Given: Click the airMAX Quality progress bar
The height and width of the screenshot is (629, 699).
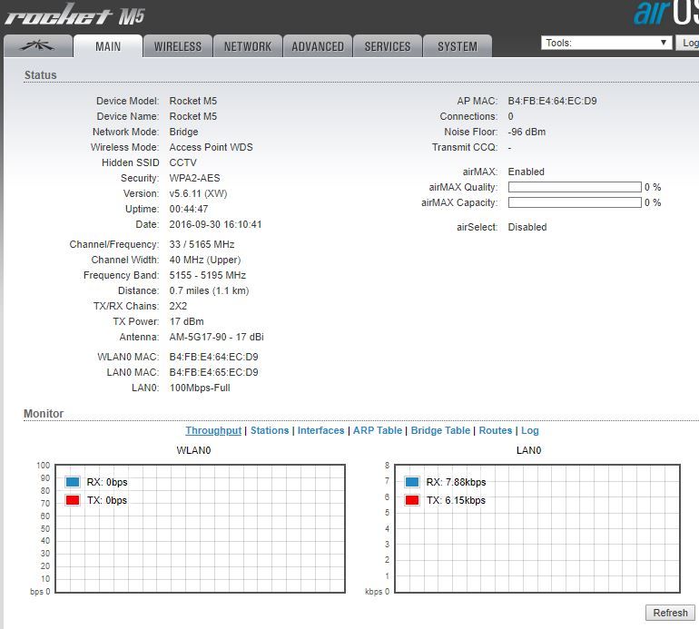Looking at the screenshot, I should 574,187.
